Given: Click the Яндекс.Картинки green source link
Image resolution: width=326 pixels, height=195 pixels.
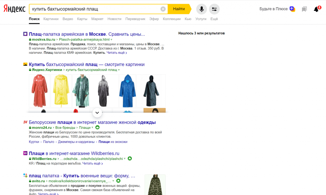Looking at the screenshot, I should [x=47, y=70].
